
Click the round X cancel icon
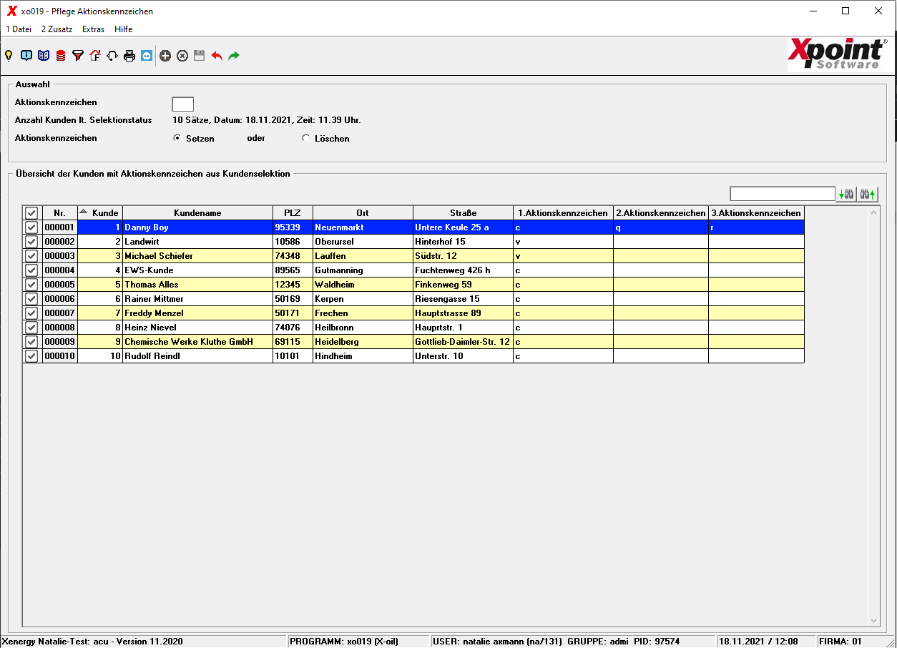[x=182, y=55]
